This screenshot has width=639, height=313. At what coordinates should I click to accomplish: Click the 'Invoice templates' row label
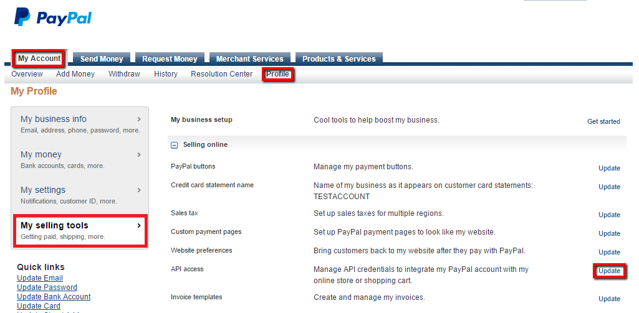tap(196, 297)
